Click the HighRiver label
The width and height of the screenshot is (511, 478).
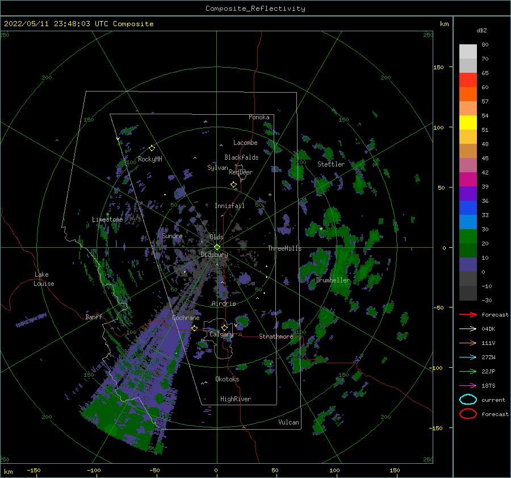coord(236,399)
